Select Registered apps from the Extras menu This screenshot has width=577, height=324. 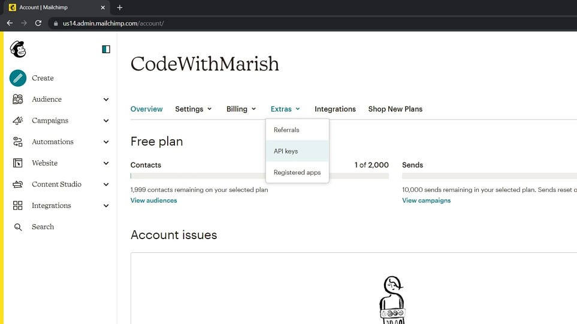(x=297, y=172)
